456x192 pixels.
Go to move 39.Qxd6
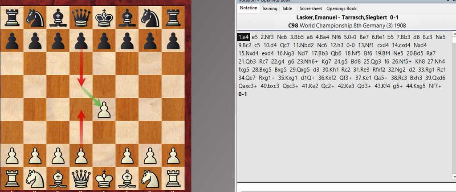click(435, 78)
